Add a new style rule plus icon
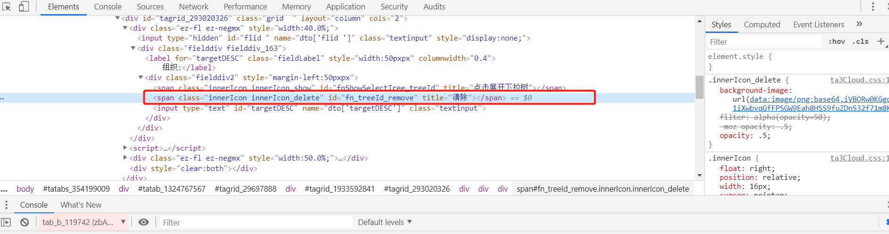889x234 pixels. click(x=881, y=41)
